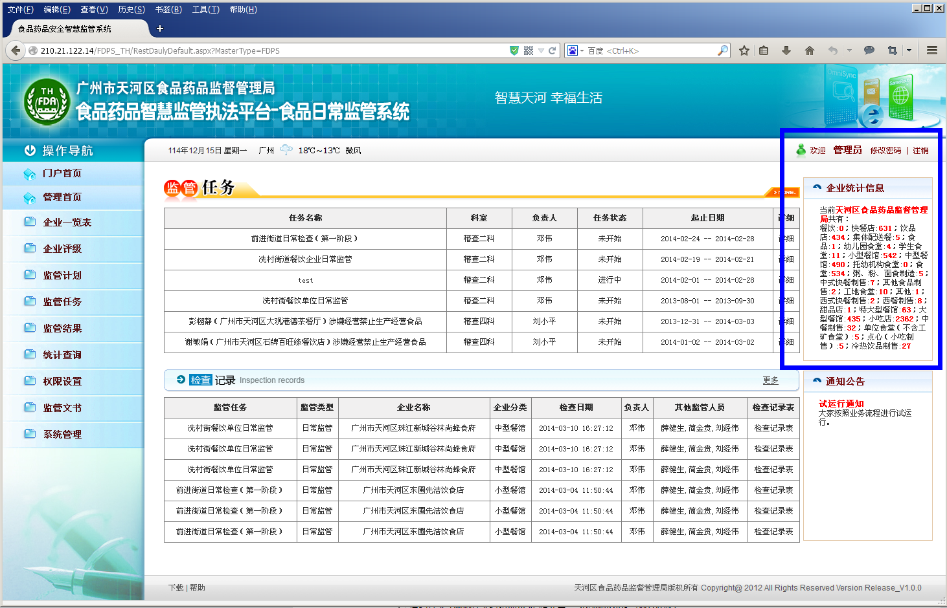Click date 2013-08-01 -- 2013-09-30
The width and height of the screenshot is (947, 608).
[707, 301]
